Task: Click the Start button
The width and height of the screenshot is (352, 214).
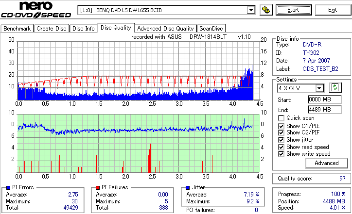Action: coord(294,10)
